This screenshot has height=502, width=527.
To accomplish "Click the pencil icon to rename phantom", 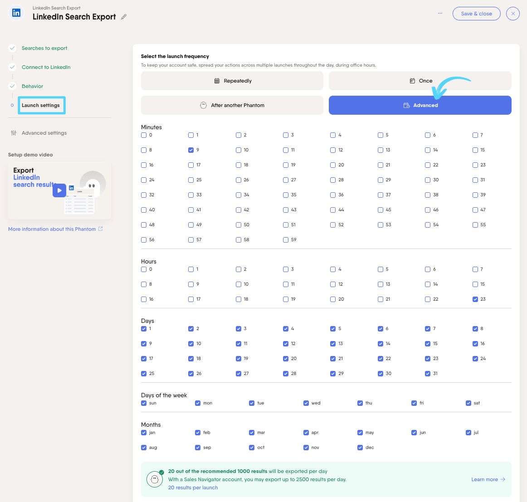I will coord(124,17).
